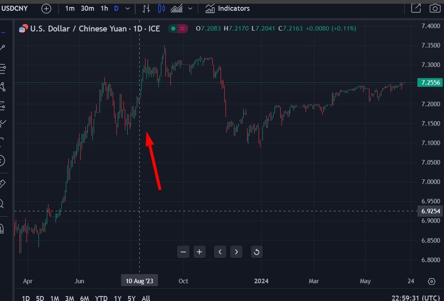444x301 pixels.
Task: Click the high value H7.2170
Action: (236, 29)
